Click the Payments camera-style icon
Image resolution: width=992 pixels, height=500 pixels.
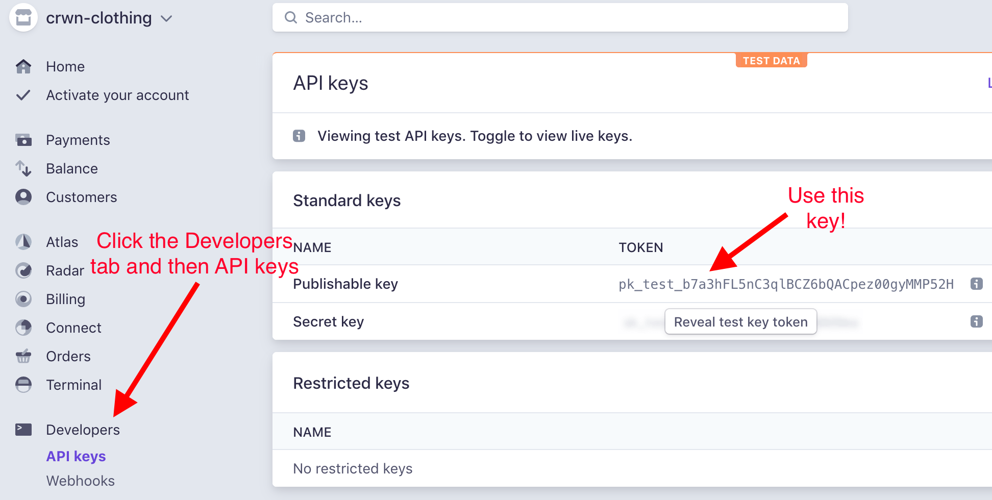23,140
